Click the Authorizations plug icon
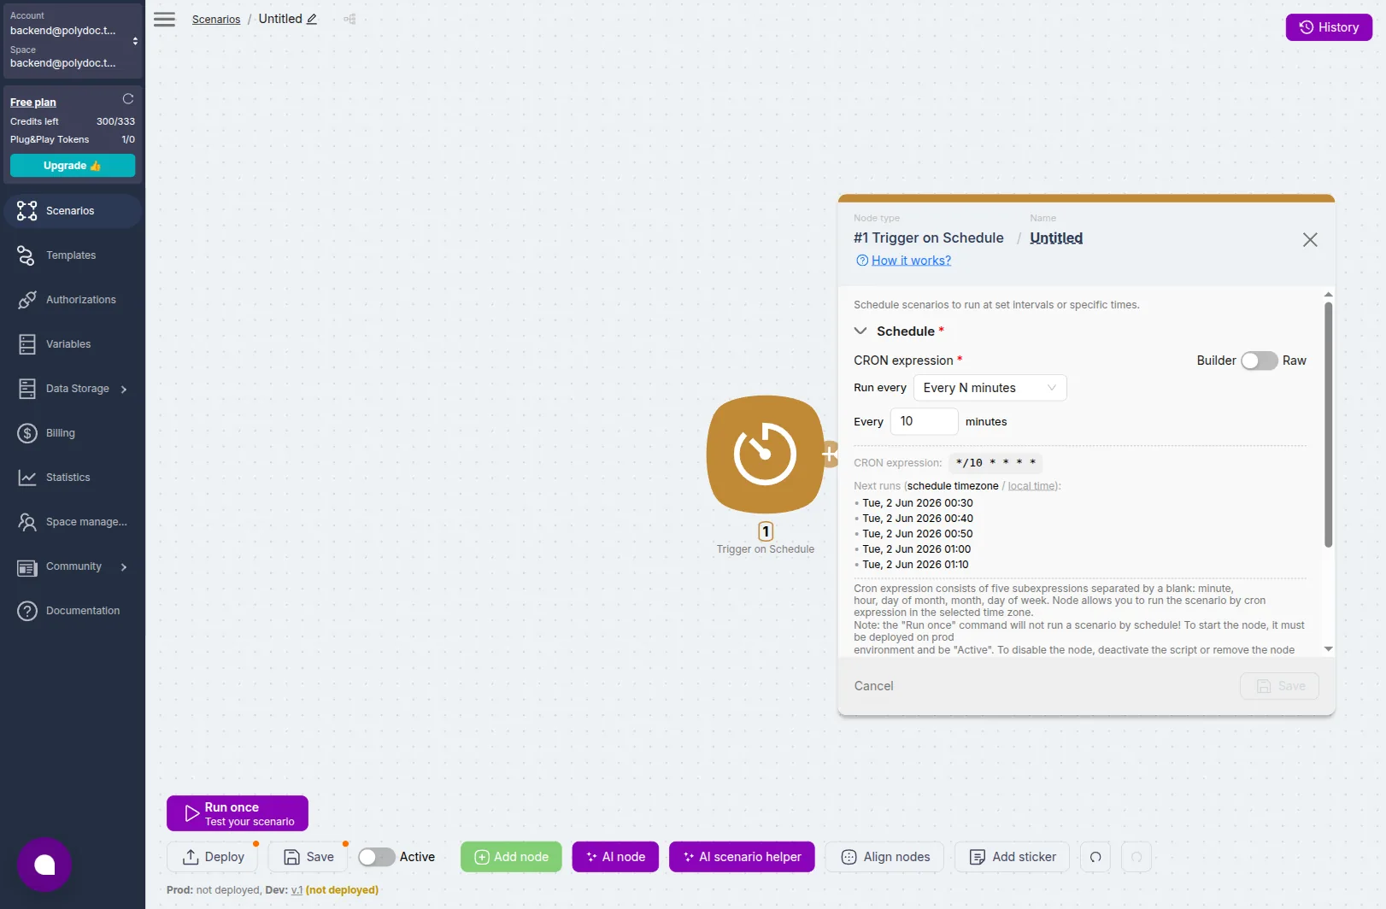Screen dimensions: 1386x909 tap(27, 300)
